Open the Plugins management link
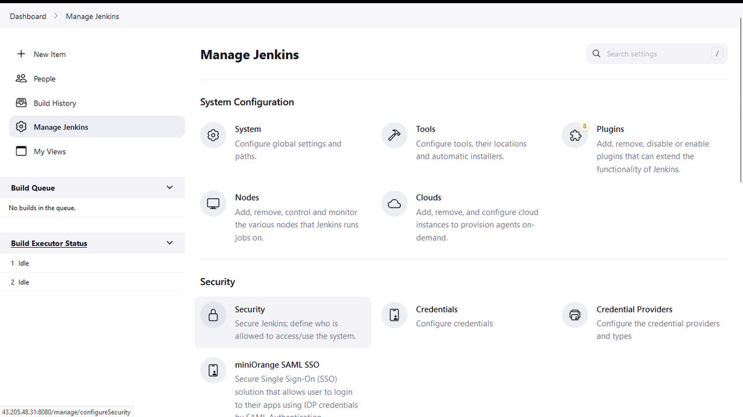This screenshot has height=417, width=743. 610,129
